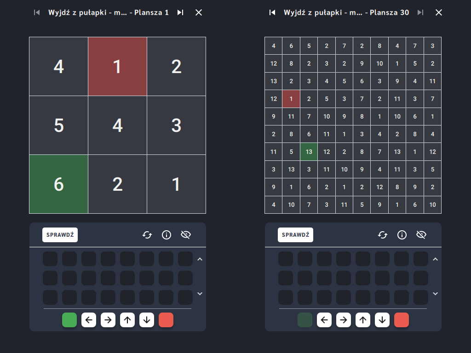Expand moves list down chevron in Plansza 30
The height and width of the screenshot is (353, 471).
(x=435, y=294)
